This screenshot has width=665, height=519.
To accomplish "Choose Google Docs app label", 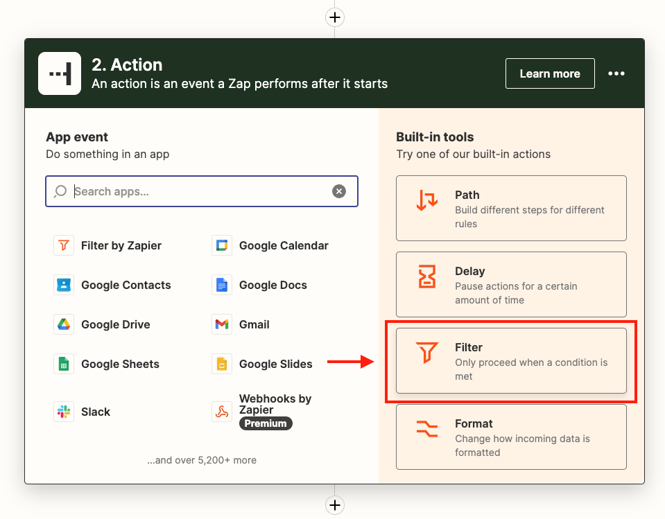I will [273, 285].
